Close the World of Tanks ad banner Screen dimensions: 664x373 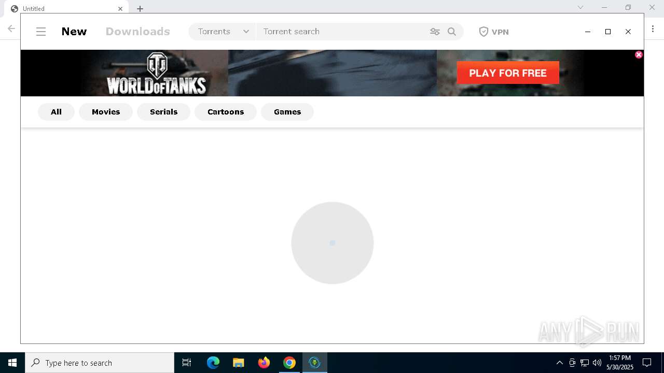click(639, 55)
